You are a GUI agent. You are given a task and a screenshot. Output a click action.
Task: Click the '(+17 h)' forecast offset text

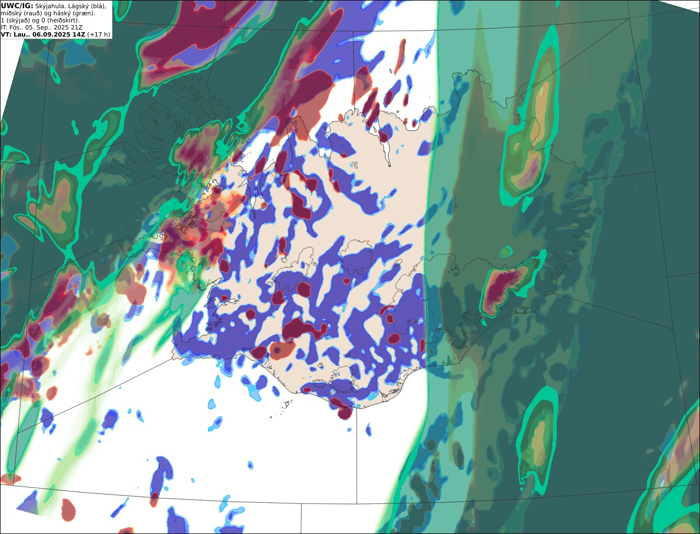98,34
